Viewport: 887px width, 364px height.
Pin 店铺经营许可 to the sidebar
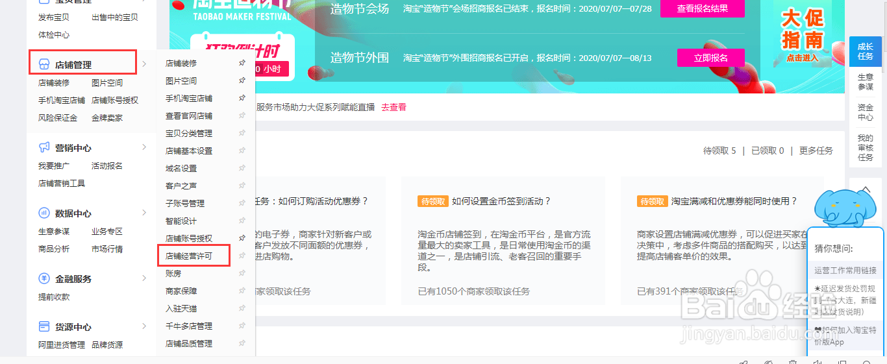click(x=242, y=256)
